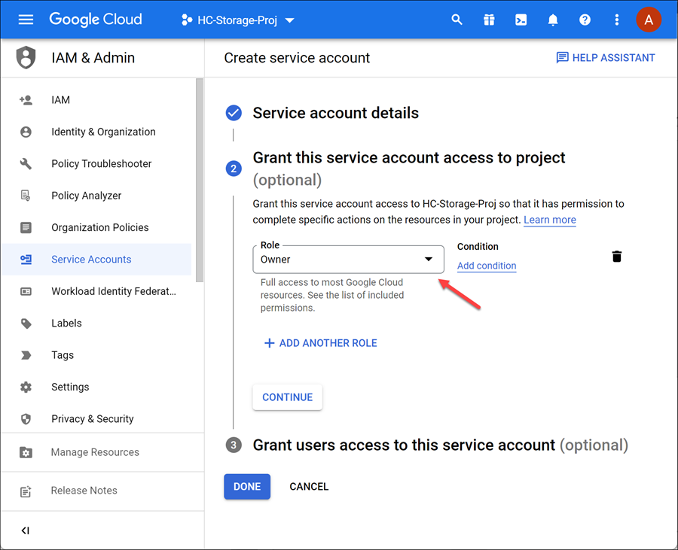The height and width of the screenshot is (550, 678).
Task: Click the Done button
Action: (247, 487)
